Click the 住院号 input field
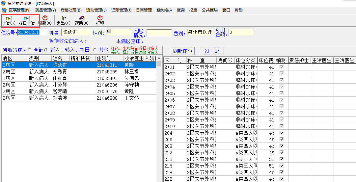 click(32, 33)
